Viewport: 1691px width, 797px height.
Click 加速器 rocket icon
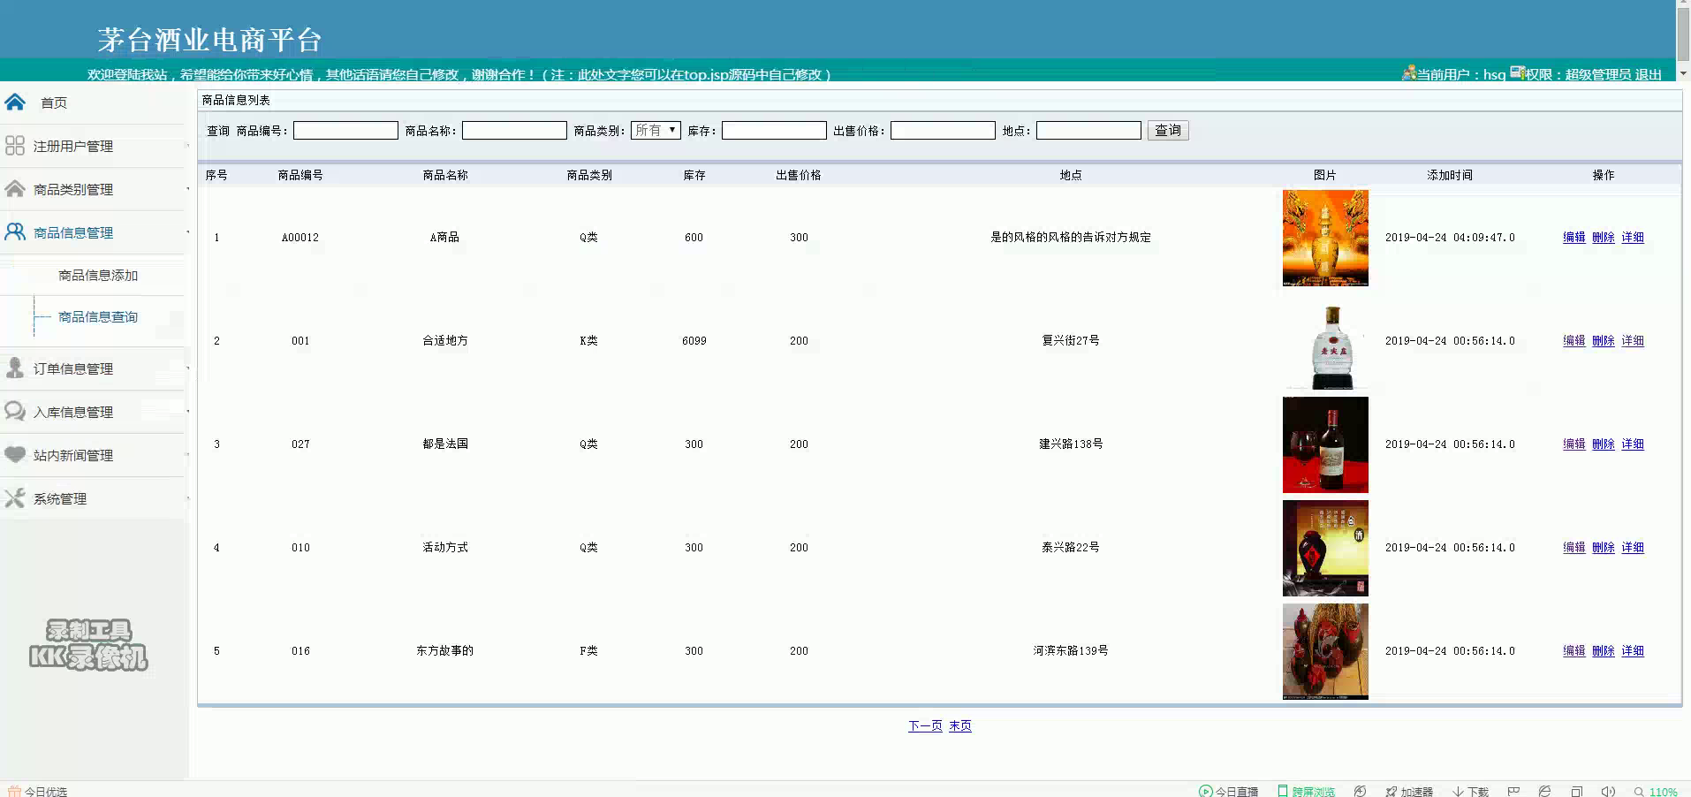(x=1391, y=791)
